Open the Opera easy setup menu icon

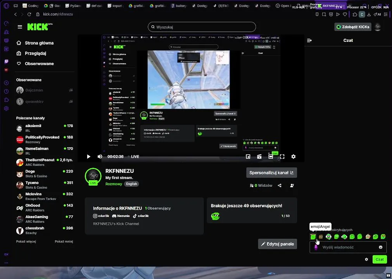point(387,14)
